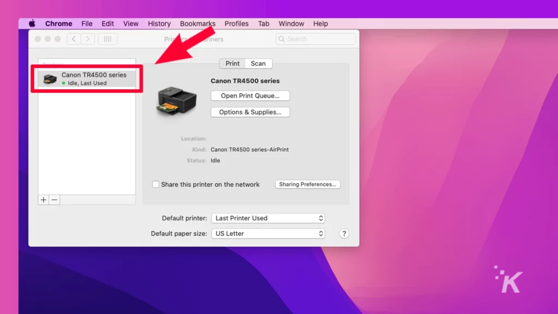Close the Printers & Scanners window
The height and width of the screenshot is (314, 558).
[x=38, y=39]
